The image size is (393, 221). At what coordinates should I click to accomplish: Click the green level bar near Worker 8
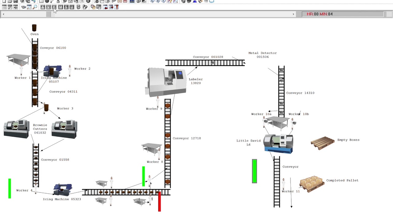point(143,176)
